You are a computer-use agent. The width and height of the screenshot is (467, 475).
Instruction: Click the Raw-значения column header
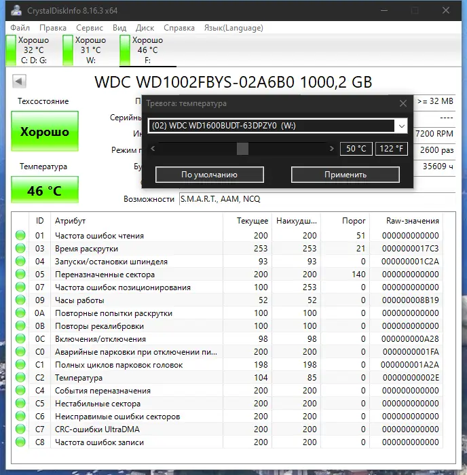406,221
